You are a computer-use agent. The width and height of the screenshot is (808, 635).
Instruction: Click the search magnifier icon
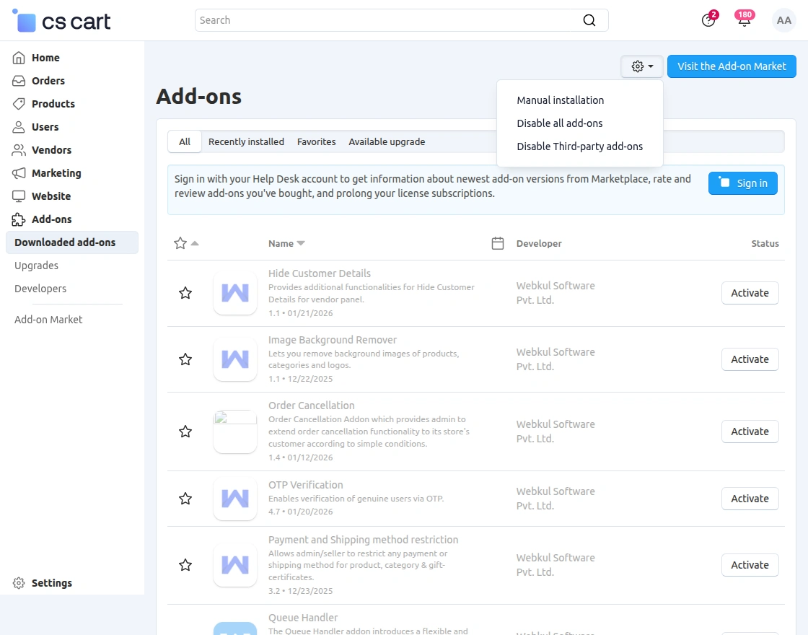pyautogui.click(x=589, y=20)
